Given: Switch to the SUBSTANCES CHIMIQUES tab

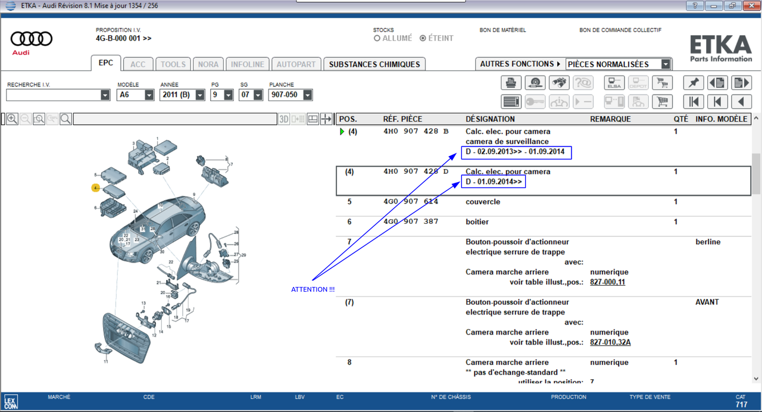Looking at the screenshot, I should (x=374, y=64).
